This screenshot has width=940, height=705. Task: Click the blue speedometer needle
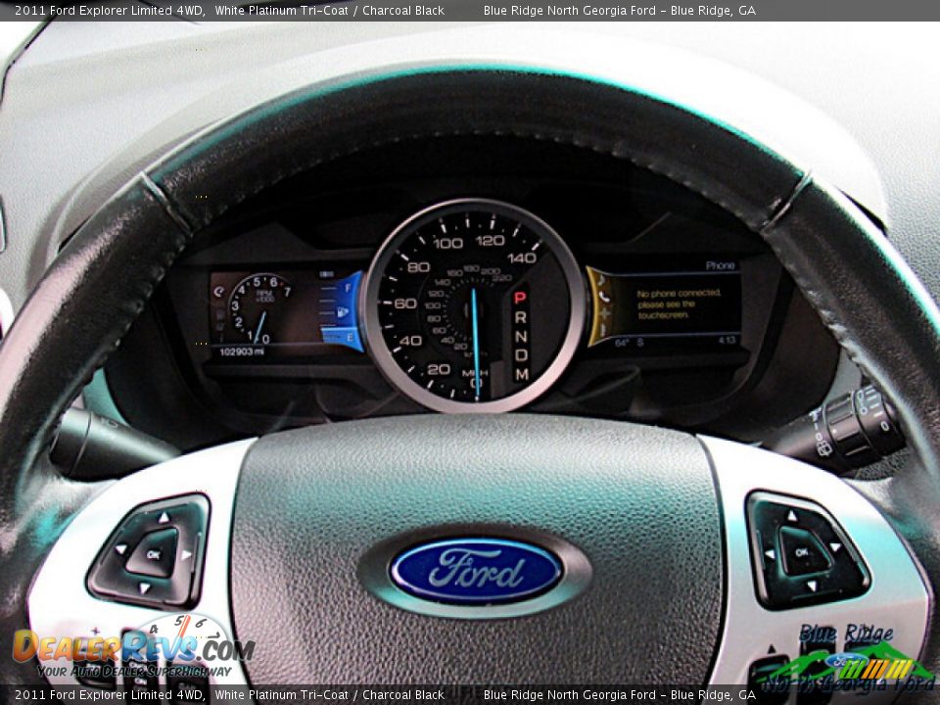click(476, 344)
